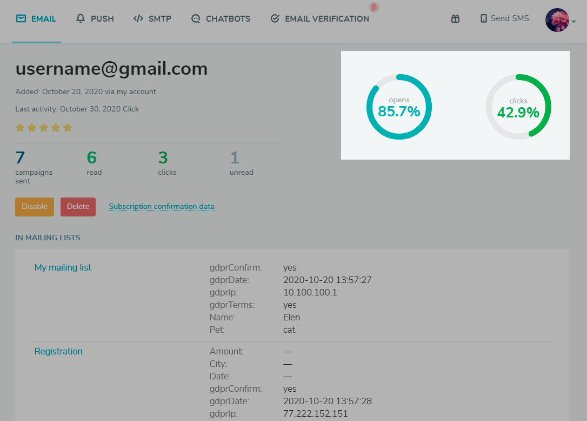
Task: Open the My mailing list link
Action: [63, 267]
